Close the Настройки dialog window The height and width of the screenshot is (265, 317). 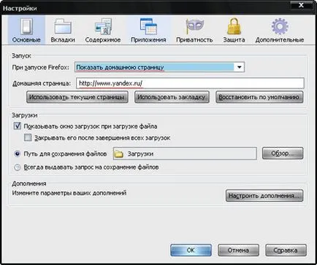point(302,5)
